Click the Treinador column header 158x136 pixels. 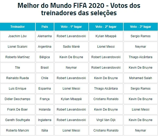click(18, 27)
